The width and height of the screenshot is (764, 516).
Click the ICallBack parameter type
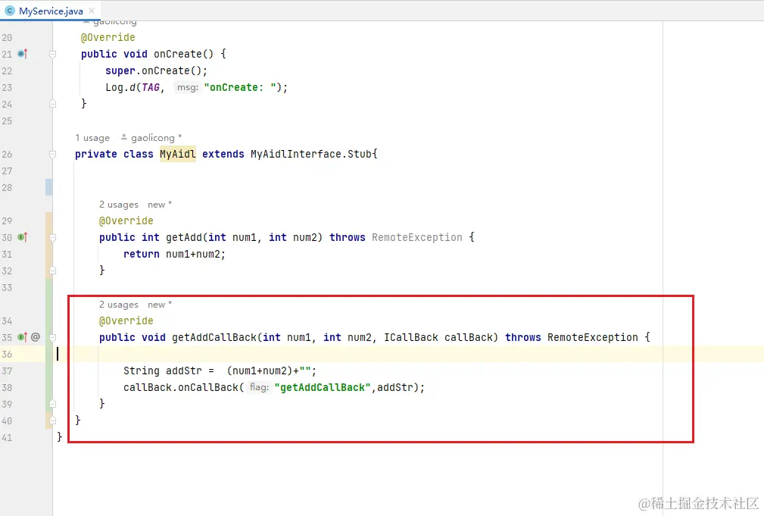click(x=410, y=337)
